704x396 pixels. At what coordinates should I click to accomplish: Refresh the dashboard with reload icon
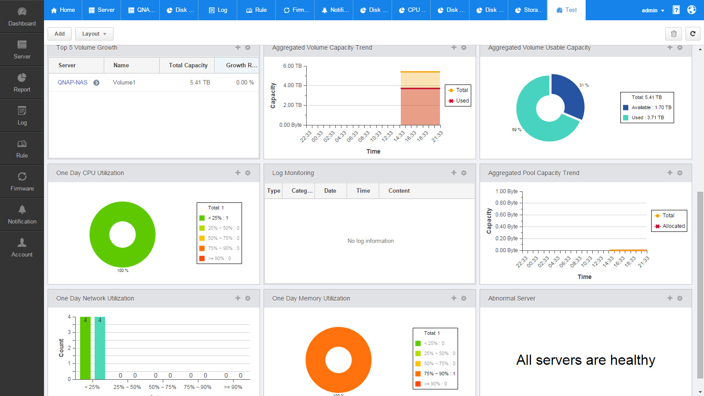[693, 34]
